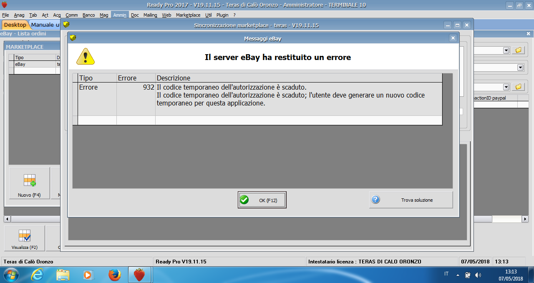Open Windows Media Player from the taskbar

(x=88, y=275)
